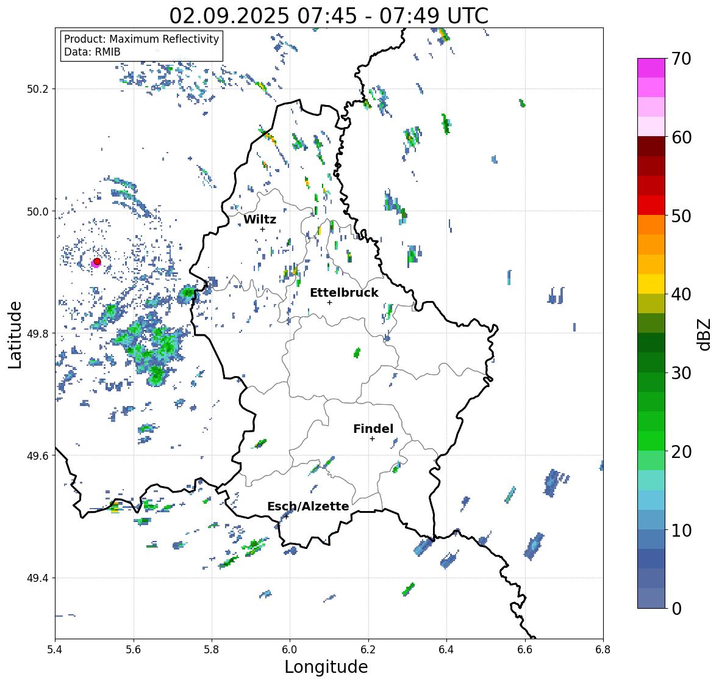Screen dimensions: 719x682
Task: Click the plus marker below Ettelbruck label
Action: [x=329, y=302]
